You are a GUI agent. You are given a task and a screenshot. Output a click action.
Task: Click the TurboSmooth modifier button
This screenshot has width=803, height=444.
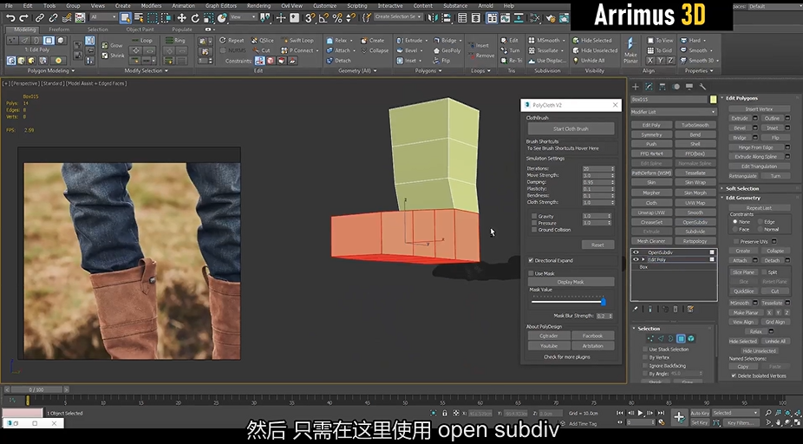click(695, 125)
